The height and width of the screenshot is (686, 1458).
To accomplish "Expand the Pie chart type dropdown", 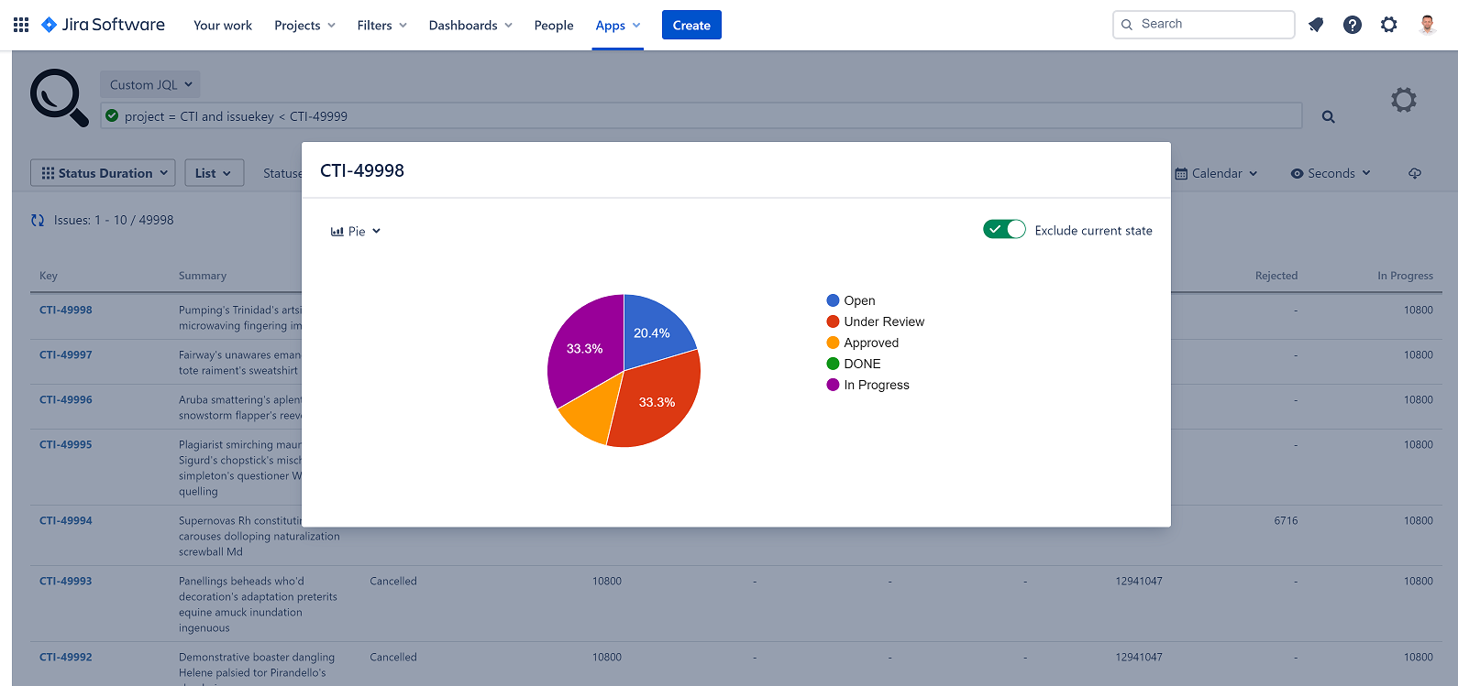I will 356,231.
